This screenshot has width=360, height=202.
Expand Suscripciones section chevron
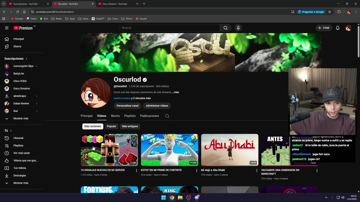pyautogui.click(x=26, y=59)
